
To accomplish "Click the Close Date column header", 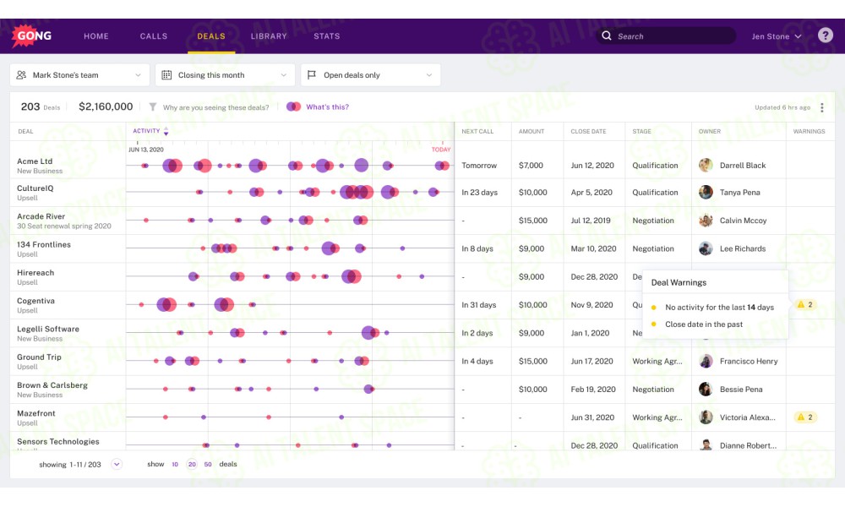I will coord(588,132).
